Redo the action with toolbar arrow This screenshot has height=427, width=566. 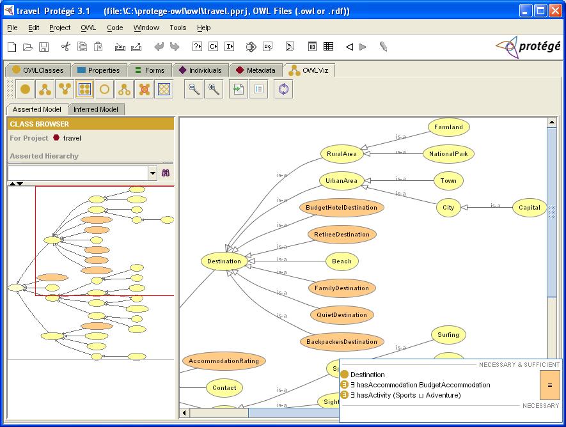[x=175, y=47]
